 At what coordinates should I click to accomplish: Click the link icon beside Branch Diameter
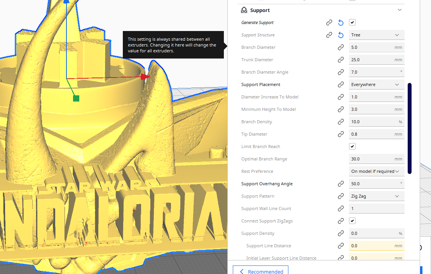341,47
